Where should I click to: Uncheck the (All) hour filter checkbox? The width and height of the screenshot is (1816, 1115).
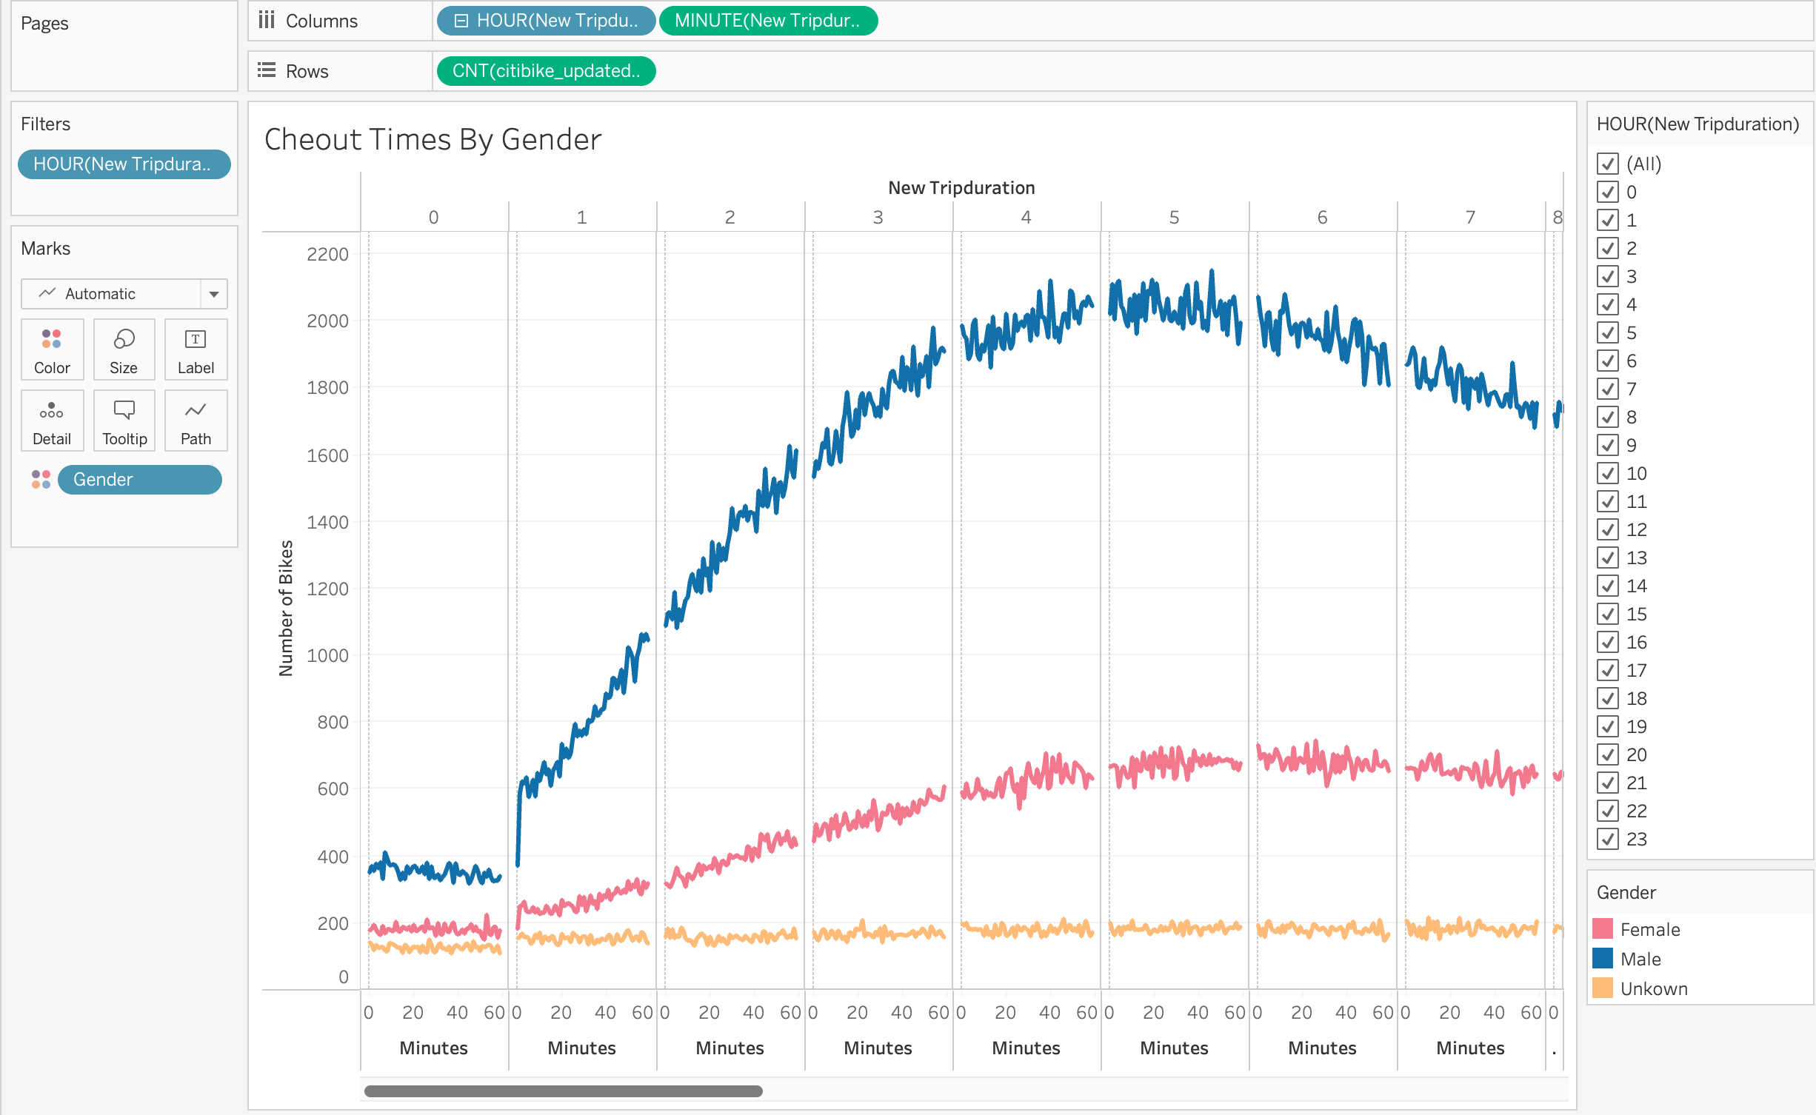(1607, 164)
